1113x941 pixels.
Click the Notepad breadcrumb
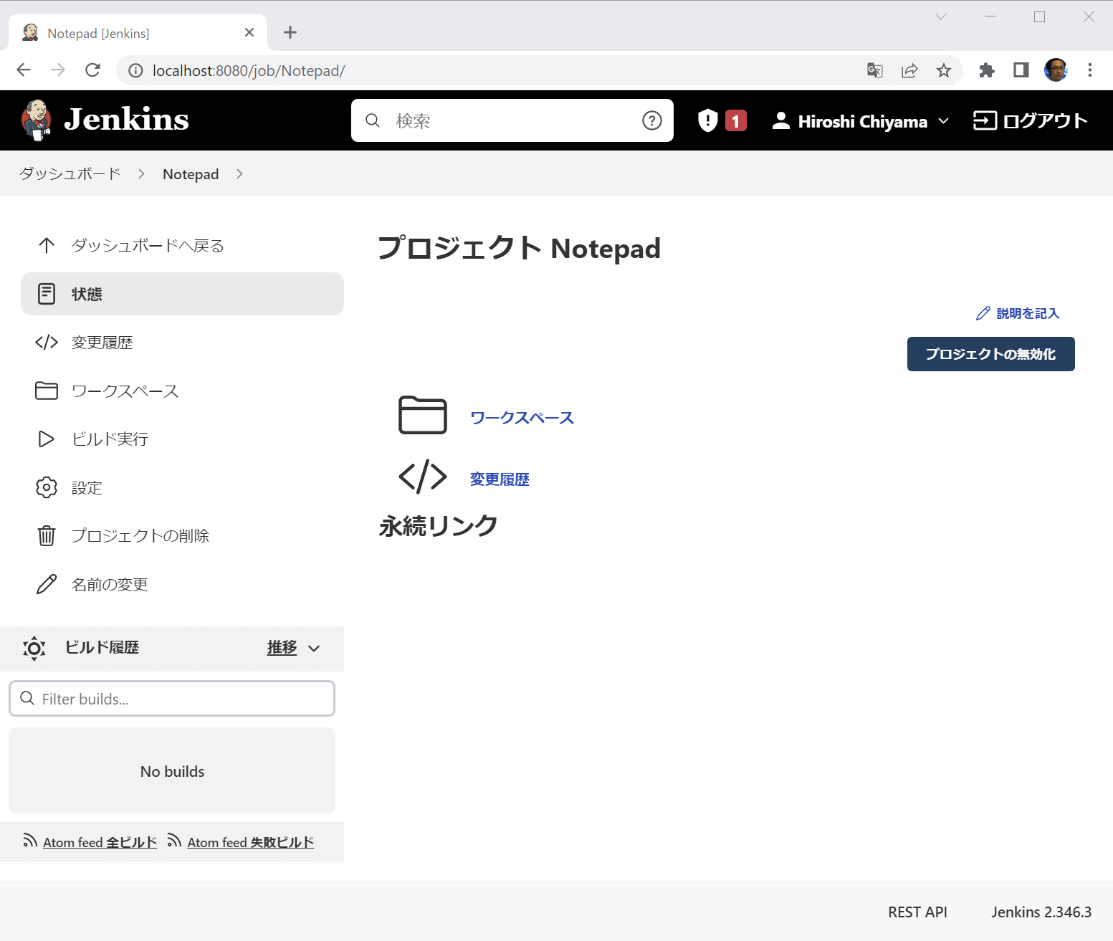click(191, 174)
